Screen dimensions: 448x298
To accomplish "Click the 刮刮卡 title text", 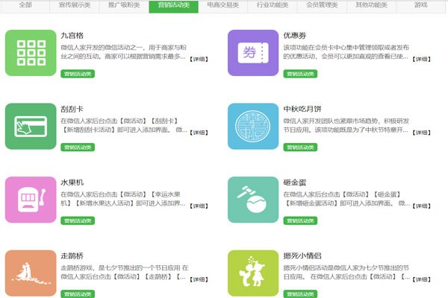I will pos(72,109).
